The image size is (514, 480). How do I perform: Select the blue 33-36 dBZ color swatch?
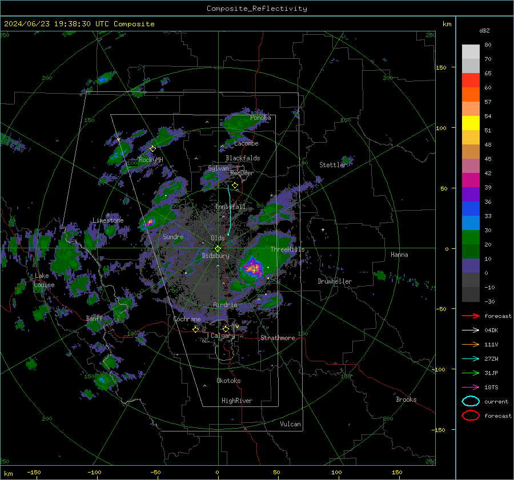coord(471,208)
